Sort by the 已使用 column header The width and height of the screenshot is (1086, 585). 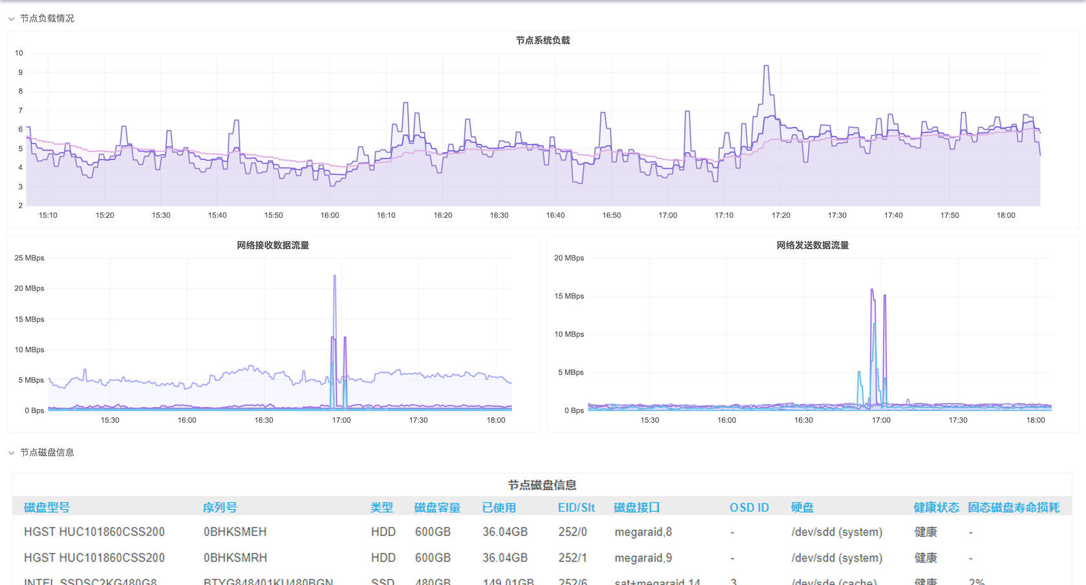498,507
